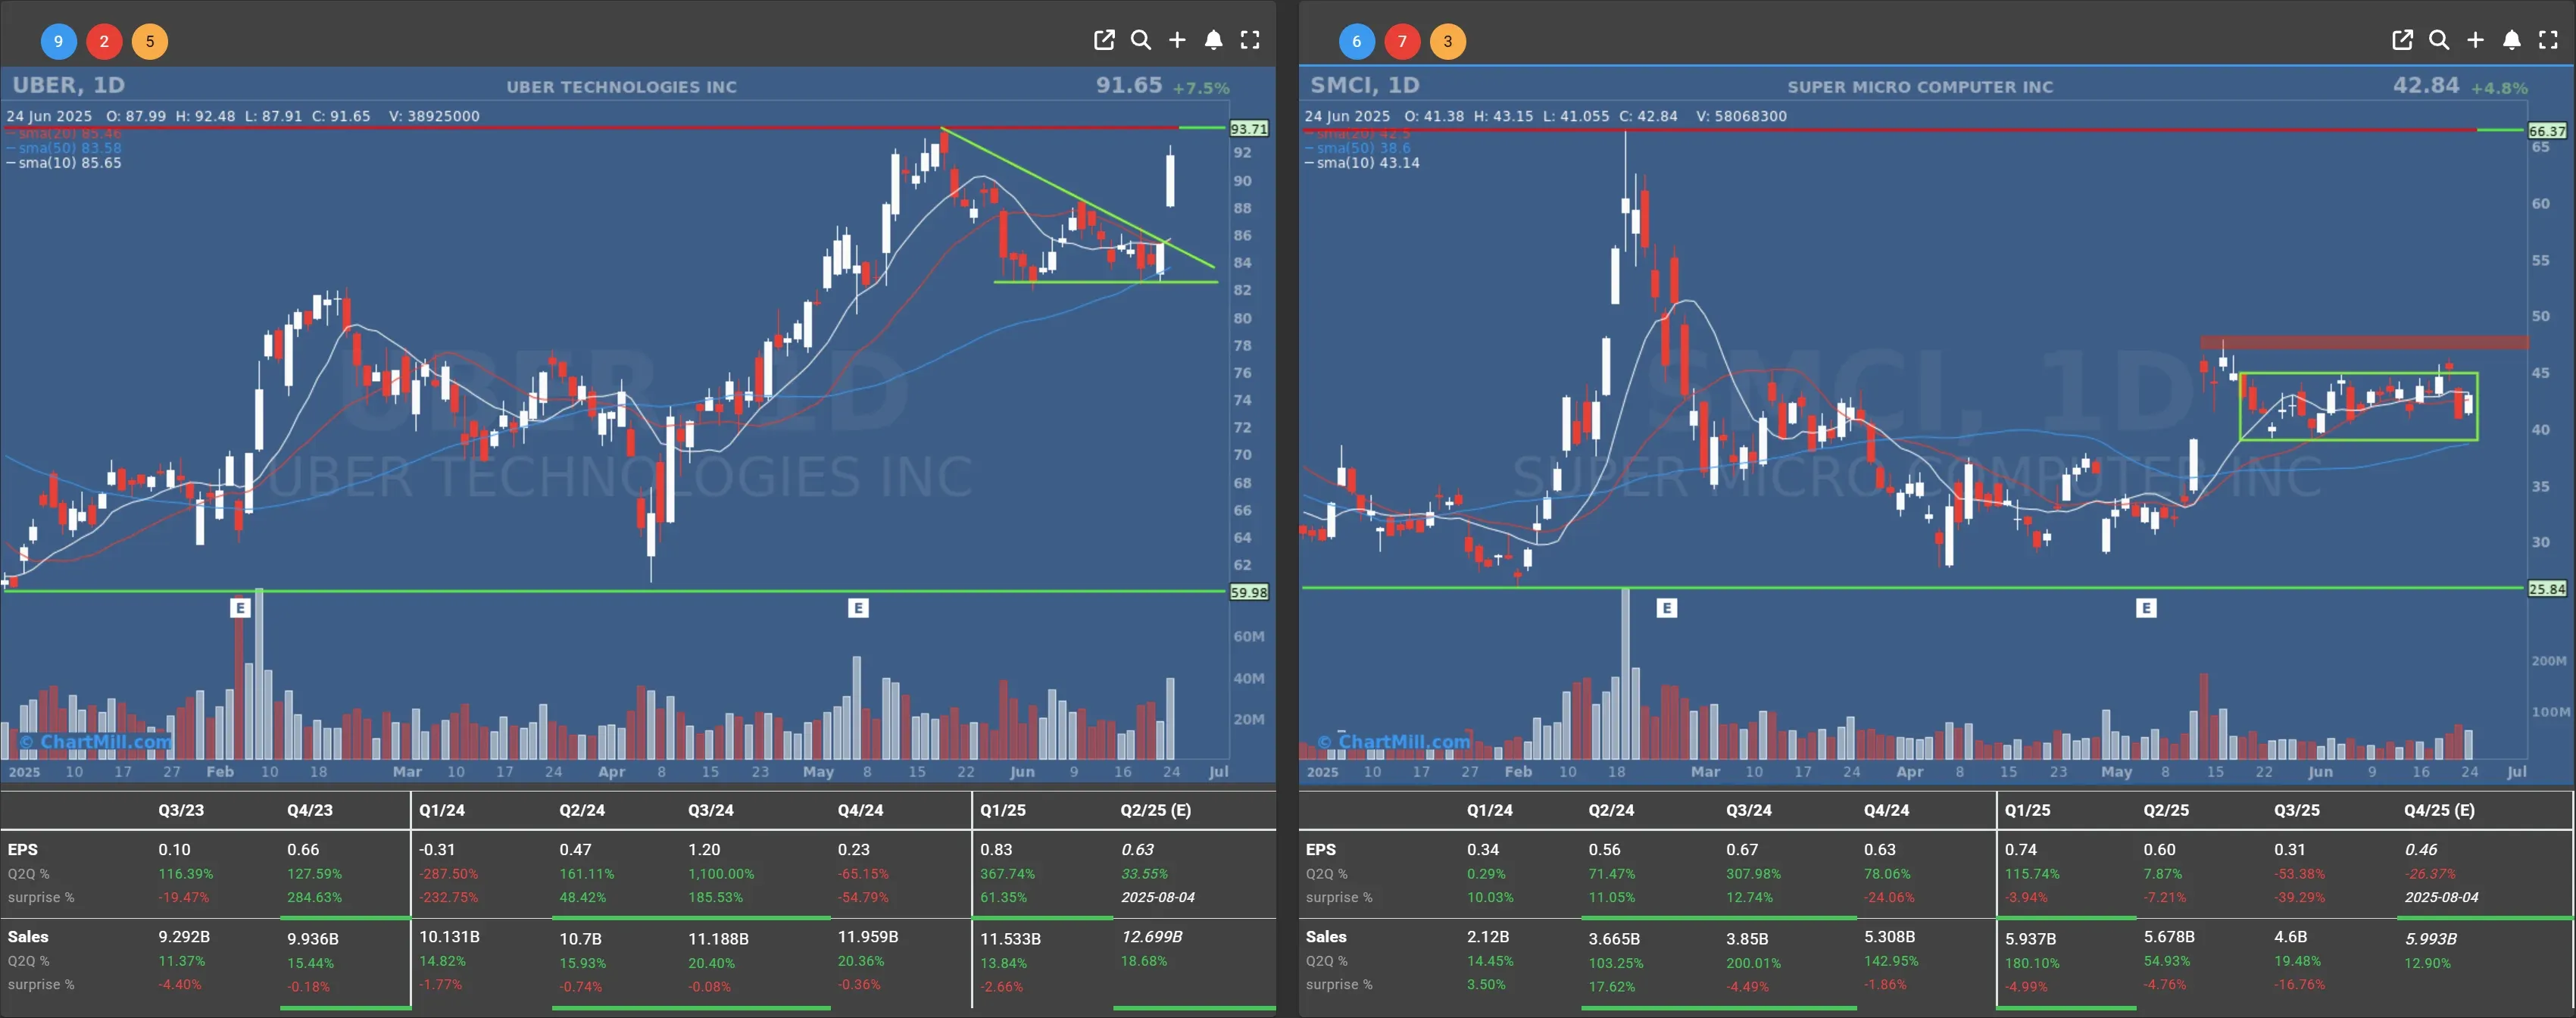
Task: Click the alert bell on SMCI panel
Action: click(x=2511, y=40)
